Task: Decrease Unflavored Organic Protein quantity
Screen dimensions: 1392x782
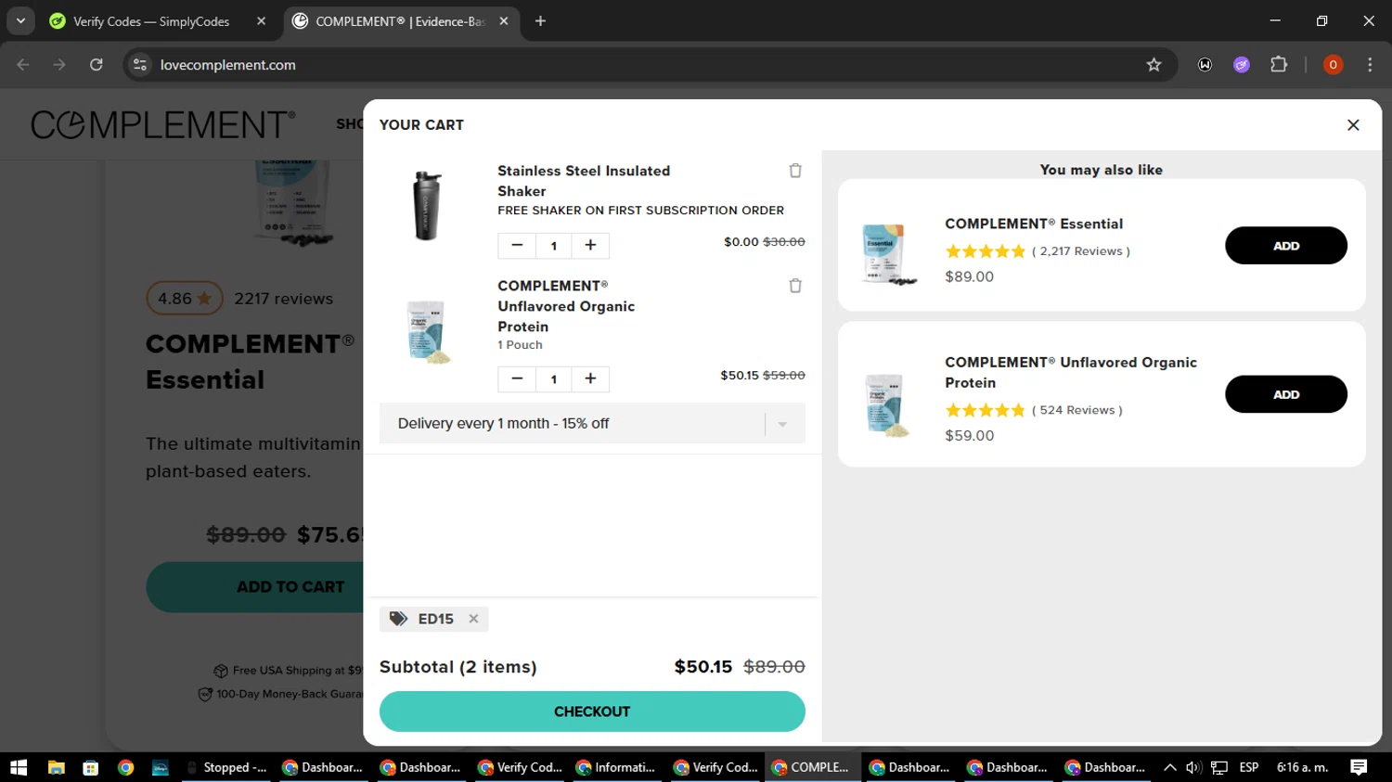Action: (x=517, y=378)
